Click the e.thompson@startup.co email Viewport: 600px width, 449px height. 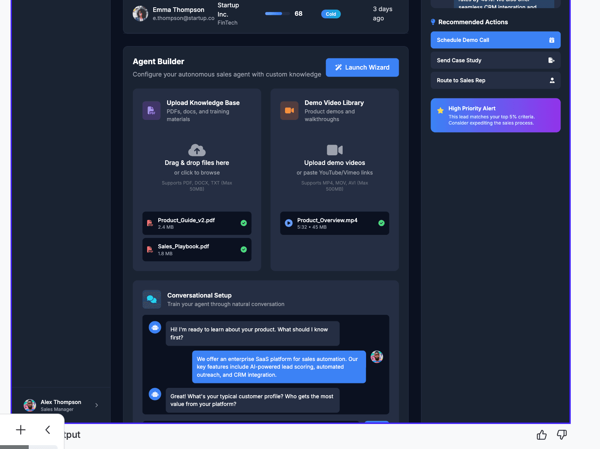pyautogui.click(x=184, y=18)
